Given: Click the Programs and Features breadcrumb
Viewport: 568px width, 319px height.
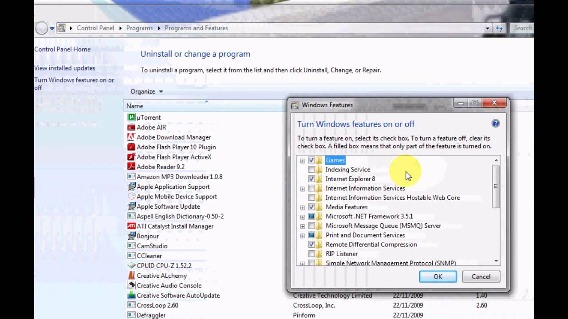Looking at the screenshot, I should [196, 28].
